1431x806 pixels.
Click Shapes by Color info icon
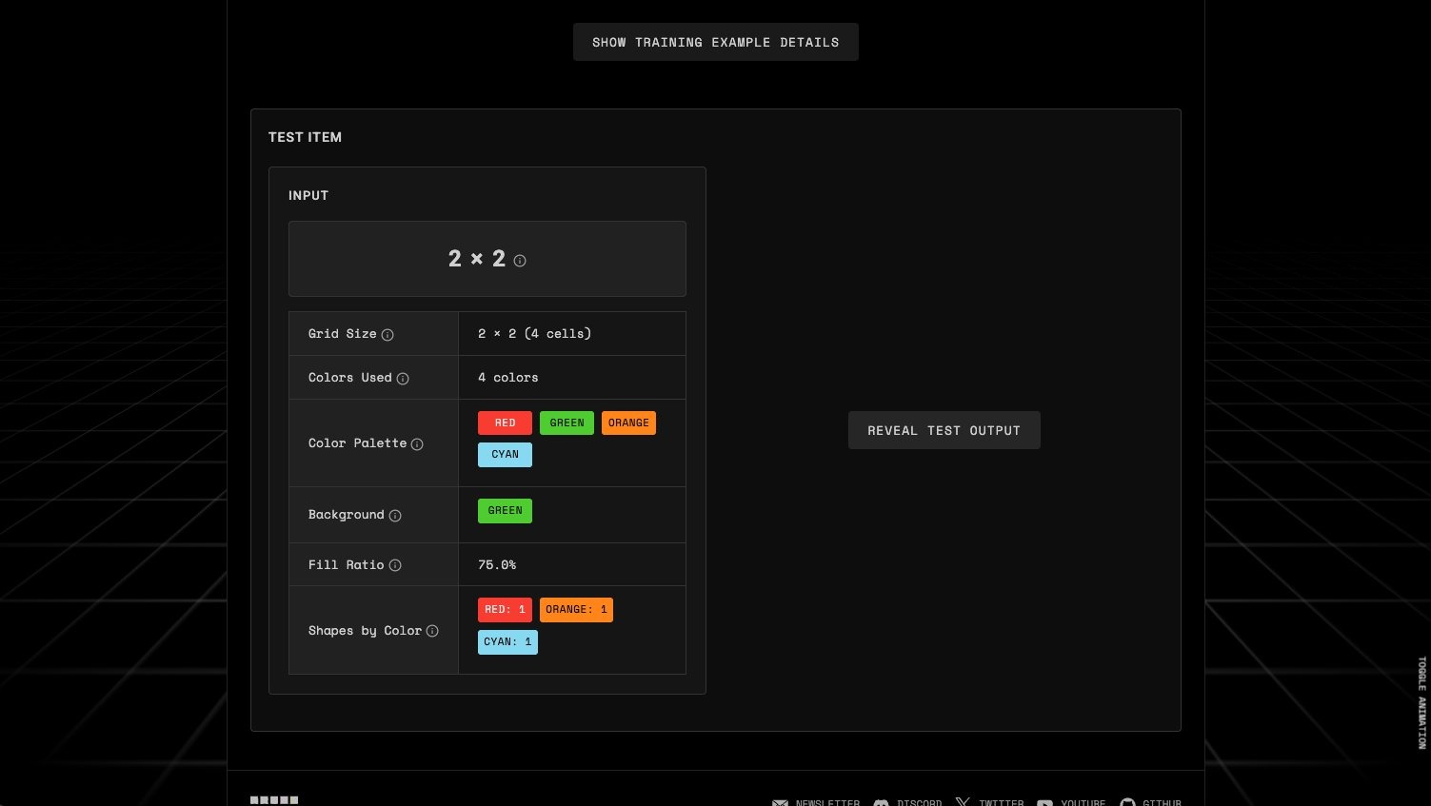tap(432, 631)
